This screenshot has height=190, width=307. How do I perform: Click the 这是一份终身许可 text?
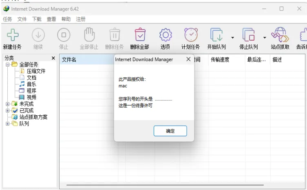coord(135,106)
